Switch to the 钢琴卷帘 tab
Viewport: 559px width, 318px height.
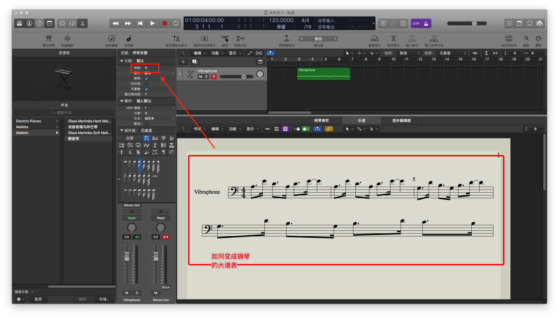[x=321, y=120]
